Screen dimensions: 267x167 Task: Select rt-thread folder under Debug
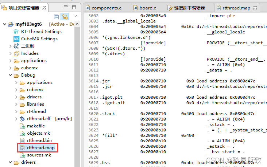coord(36,111)
